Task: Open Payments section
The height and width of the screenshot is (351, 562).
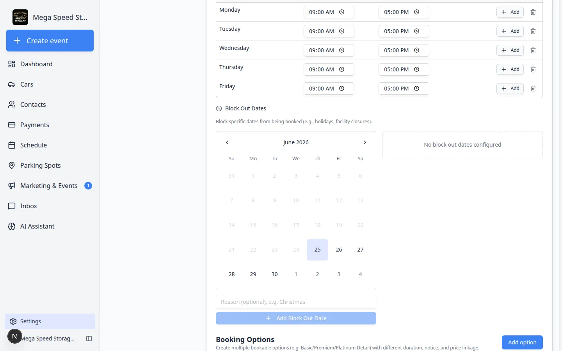Action: click(50, 125)
